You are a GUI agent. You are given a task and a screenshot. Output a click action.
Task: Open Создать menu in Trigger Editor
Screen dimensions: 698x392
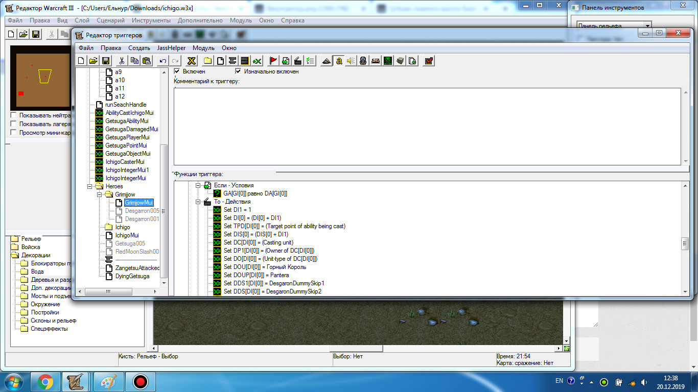tap(139, 48)
